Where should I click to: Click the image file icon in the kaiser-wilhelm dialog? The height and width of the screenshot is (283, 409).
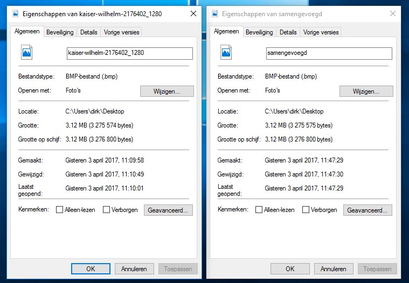27,53
